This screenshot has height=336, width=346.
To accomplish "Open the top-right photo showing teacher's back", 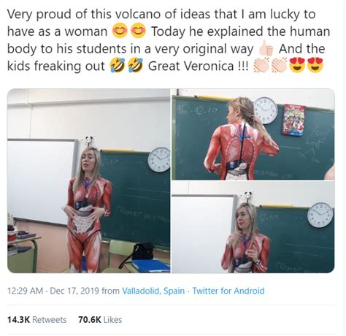I will [x=253, y=134].
